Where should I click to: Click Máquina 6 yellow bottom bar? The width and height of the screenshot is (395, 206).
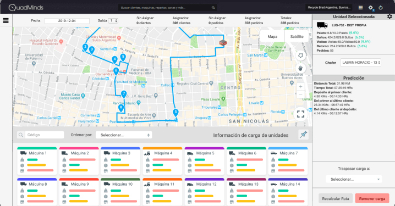click(x=246, y=170)
